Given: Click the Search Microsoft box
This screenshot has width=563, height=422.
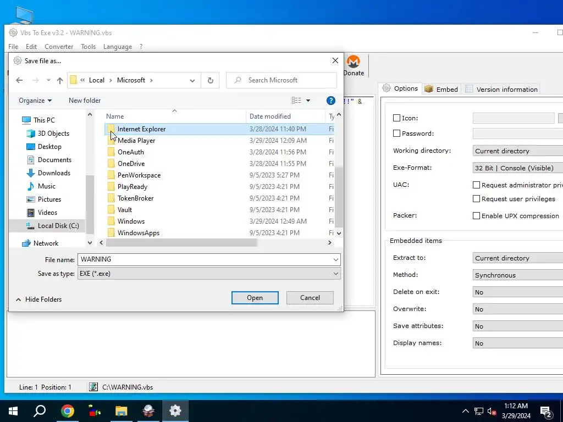Looking at the screenshot, I should click(281, 80).
